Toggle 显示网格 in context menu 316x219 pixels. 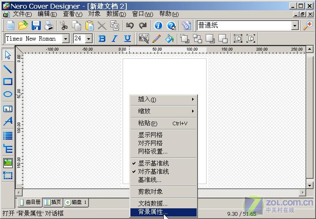[164, 135]
